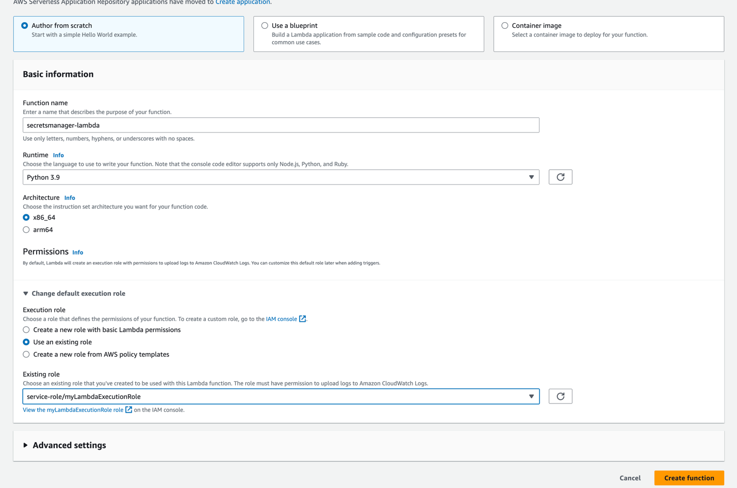Select the "Container image" option
The width and height of the screenshot is (737, 488).
[x=504, y=25]
